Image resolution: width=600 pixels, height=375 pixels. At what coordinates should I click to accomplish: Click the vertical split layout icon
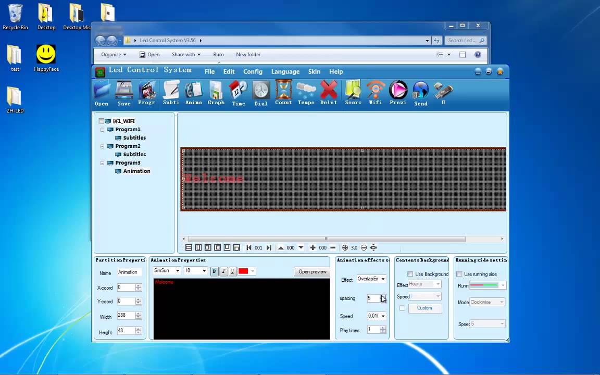[198, 247]
